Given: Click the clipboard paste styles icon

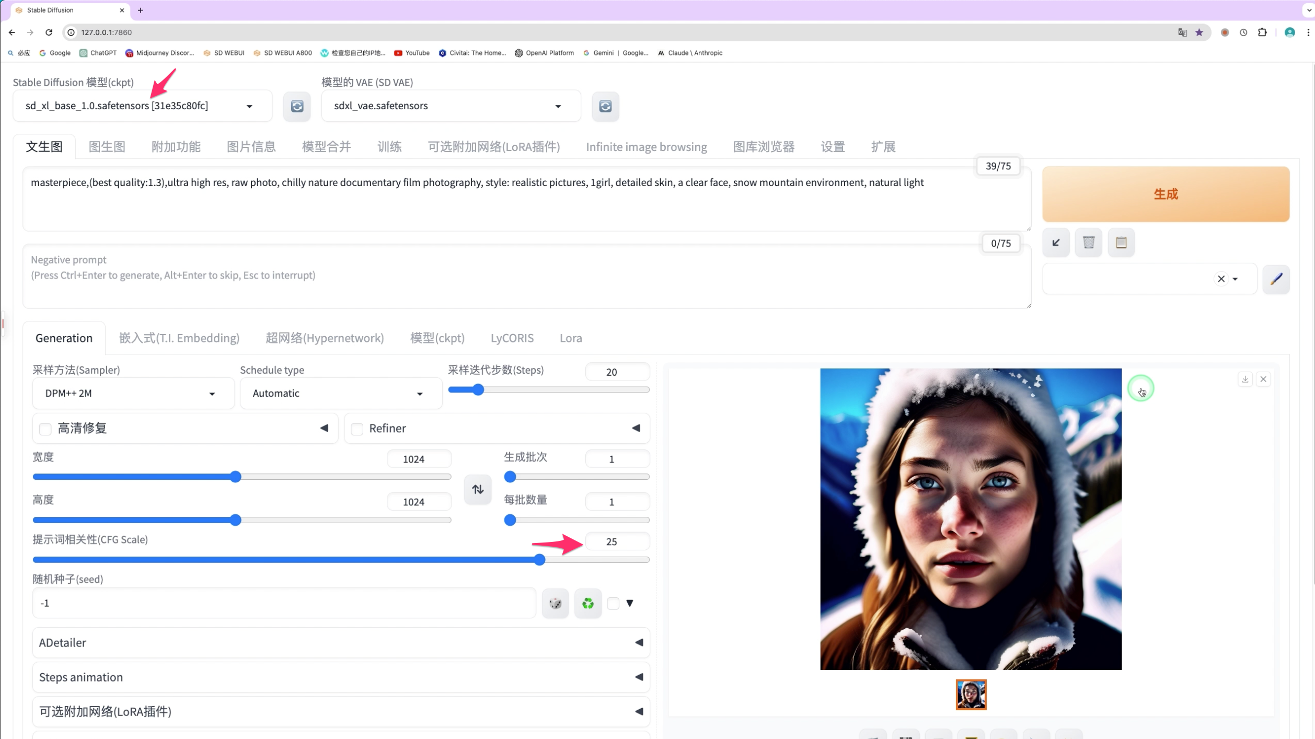Looking at the screenshot, I should tap(1121, 243).
